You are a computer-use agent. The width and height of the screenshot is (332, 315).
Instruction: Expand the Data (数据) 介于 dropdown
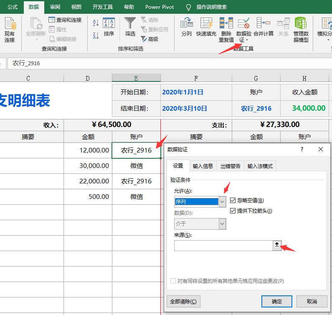tap(222, 224)
